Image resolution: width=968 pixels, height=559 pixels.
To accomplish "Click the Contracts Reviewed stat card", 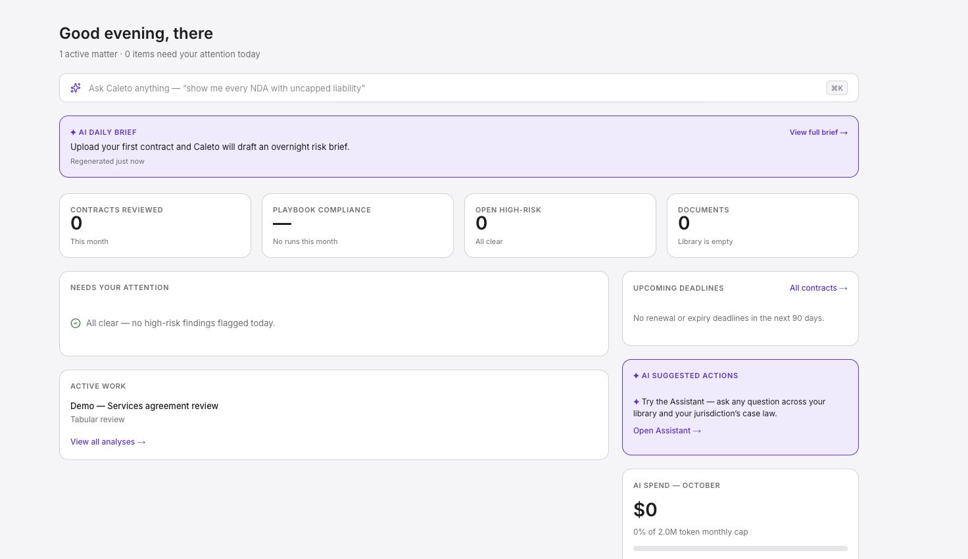I will [155, 226].
